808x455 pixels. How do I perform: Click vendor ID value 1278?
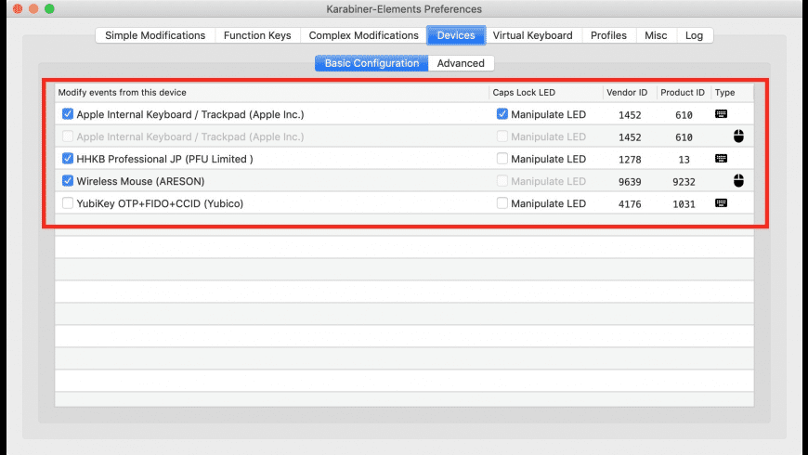point(630,159)
